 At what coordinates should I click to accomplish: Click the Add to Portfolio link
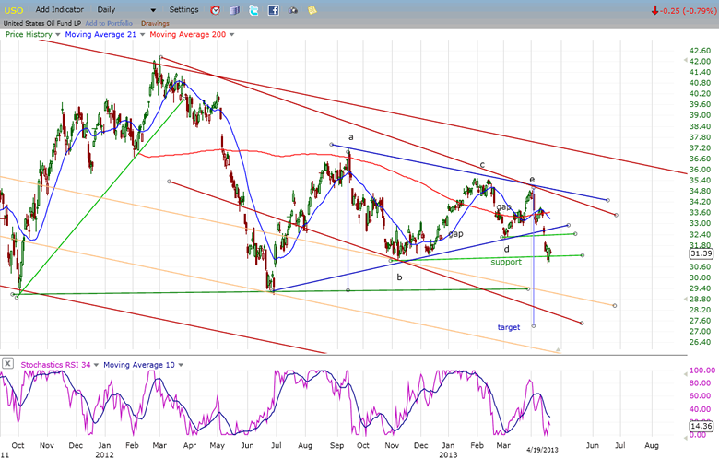pyautogui.click(x=111, y=22)
